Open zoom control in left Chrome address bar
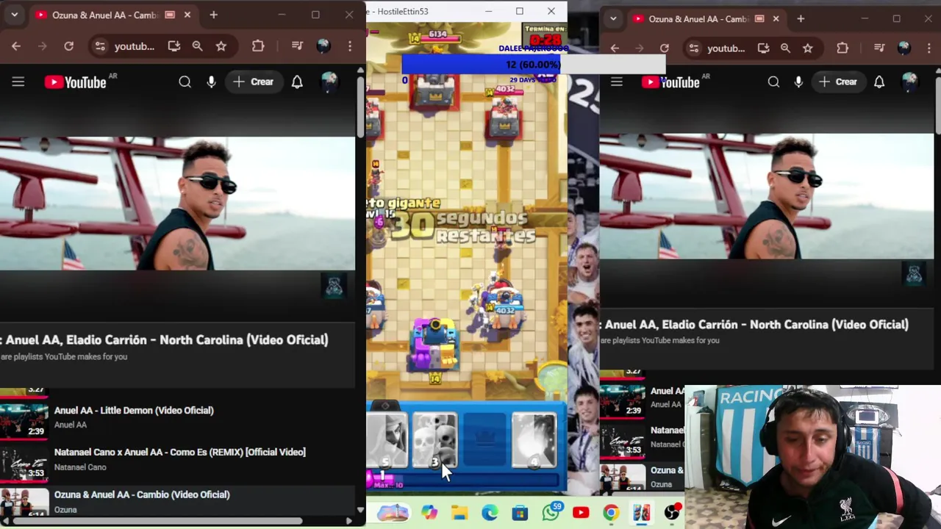 (x=197, y=46)
